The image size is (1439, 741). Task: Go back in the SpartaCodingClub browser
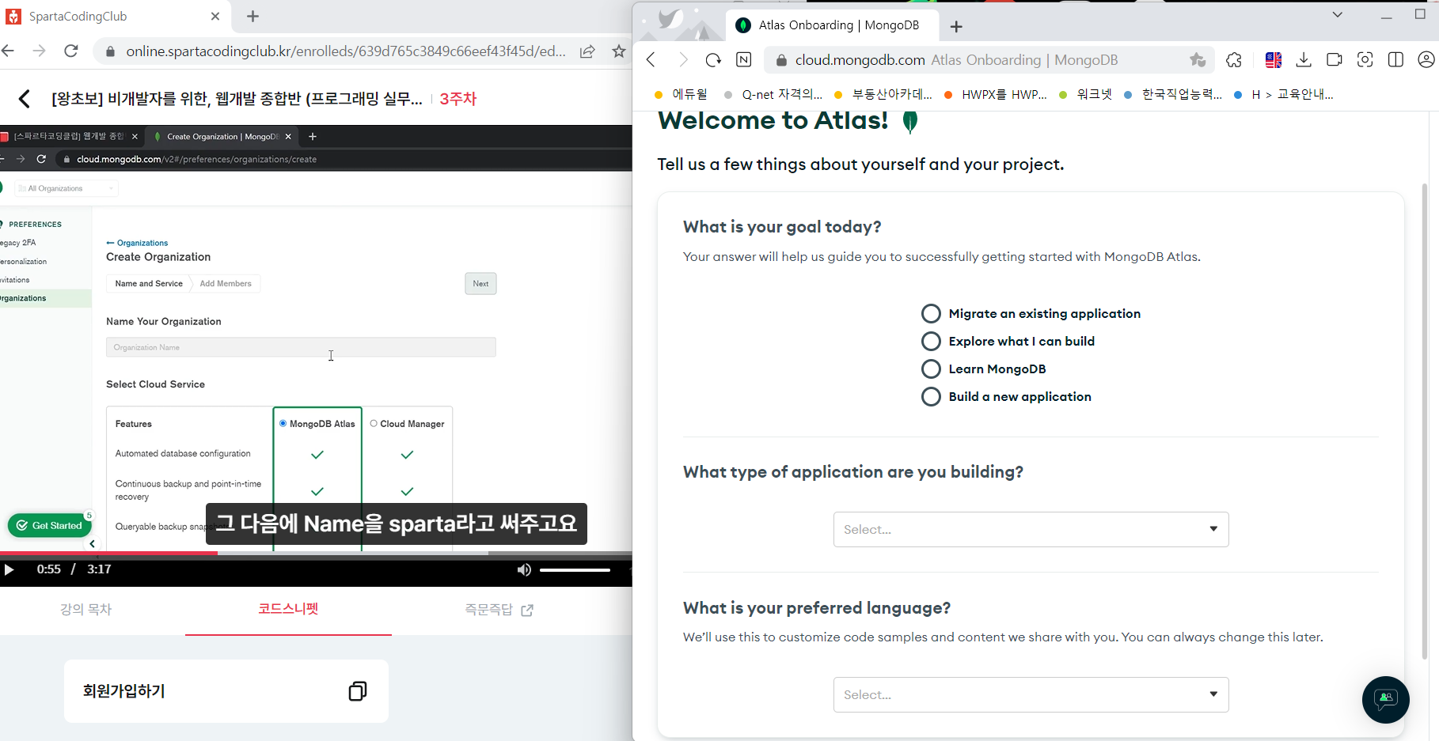(x=8, y=51)
